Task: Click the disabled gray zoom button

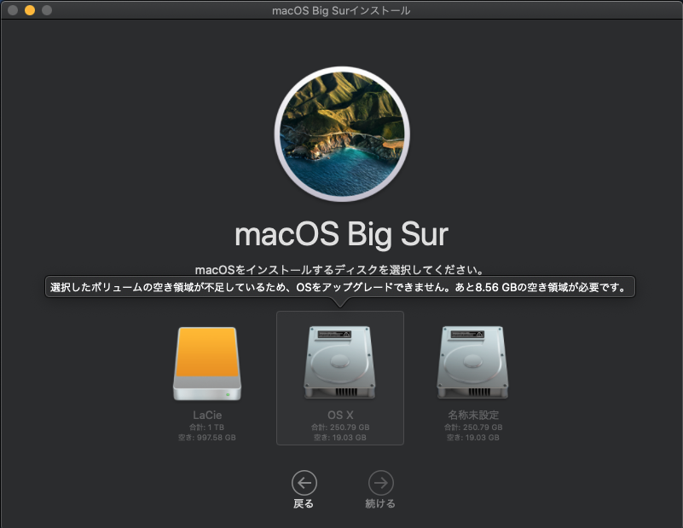Action: 47,10
